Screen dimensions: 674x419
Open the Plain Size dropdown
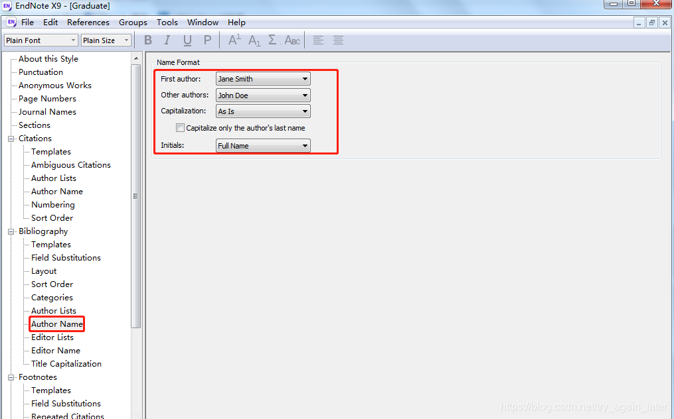106,40
